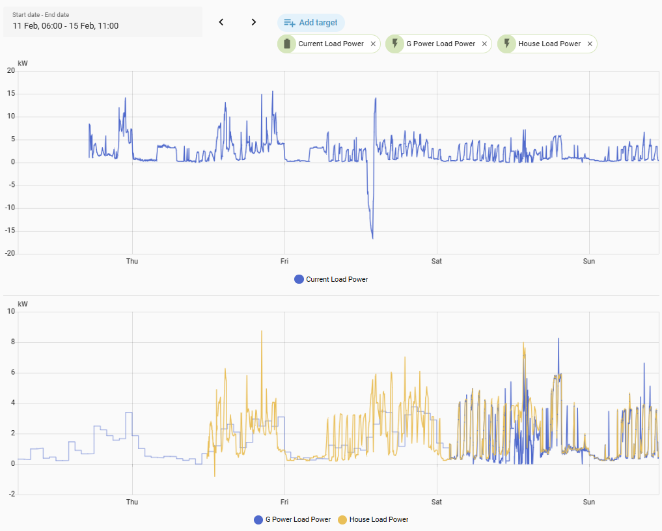Go to previous date range arrow
The height and width of the screenshot is (531, 662).
pyautogui.click(x=221, y=22)
